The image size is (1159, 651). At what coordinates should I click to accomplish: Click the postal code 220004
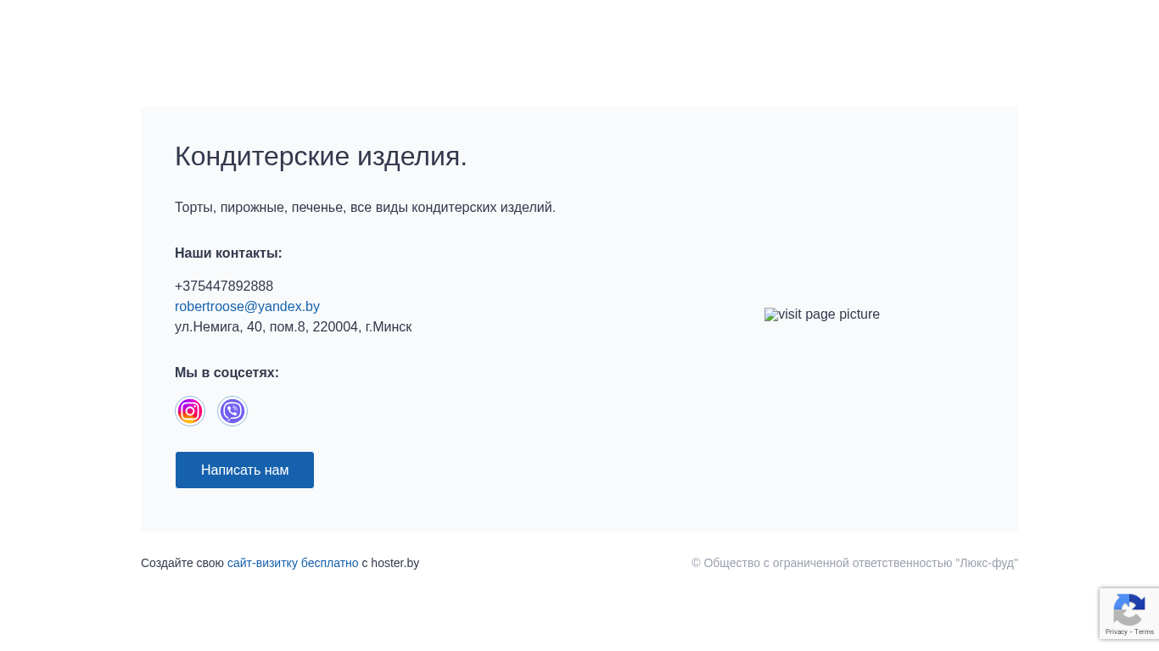tap(335, 327)
